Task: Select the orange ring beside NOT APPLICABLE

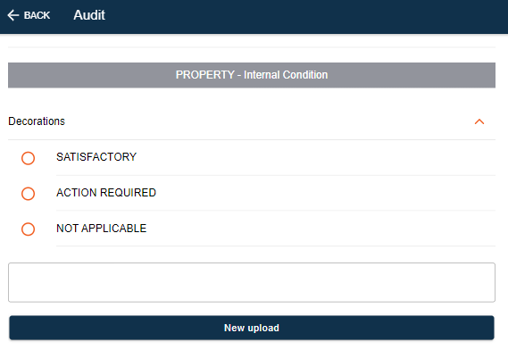Action: click(x=29, y=229)
